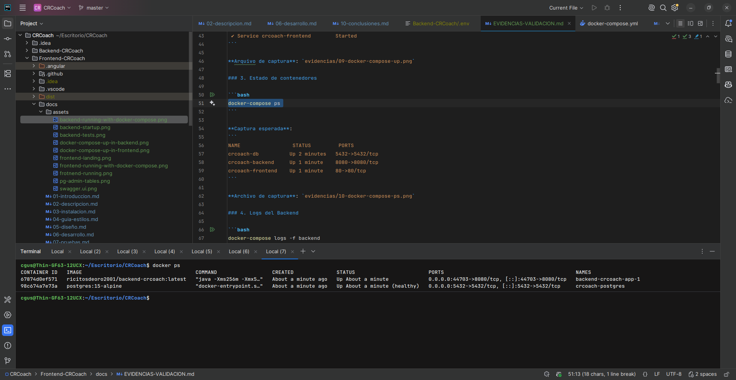
Task: Show hidden editor tabs dropdown
Action: [668, 23]
